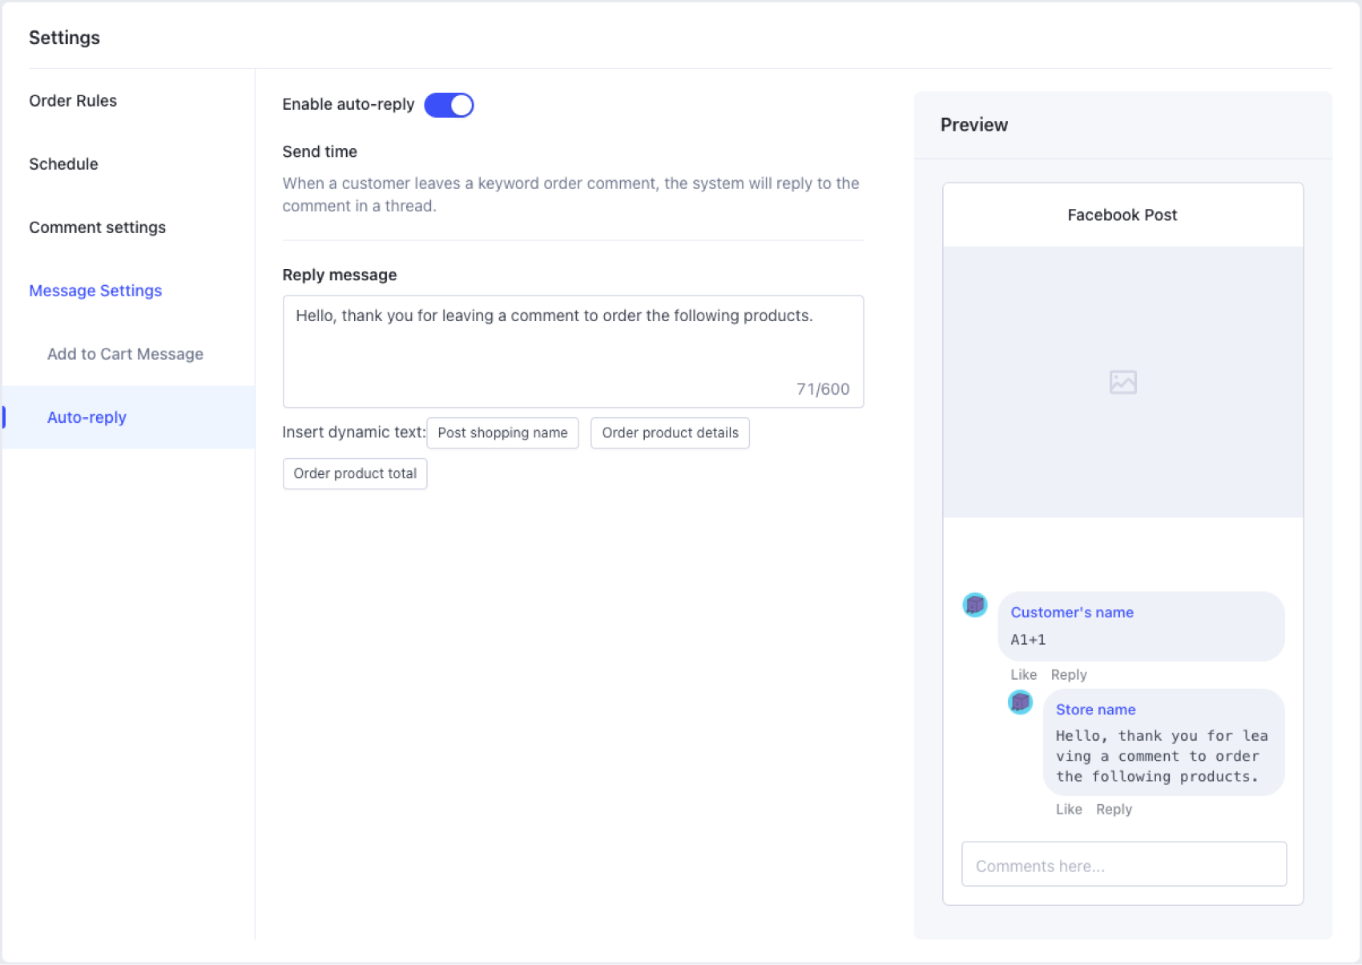Click the store avatar icon
1362x965 pixels.
point(1020,703)
